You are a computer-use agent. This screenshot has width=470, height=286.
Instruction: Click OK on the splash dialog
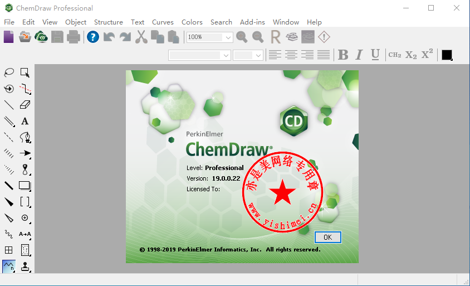327,237
